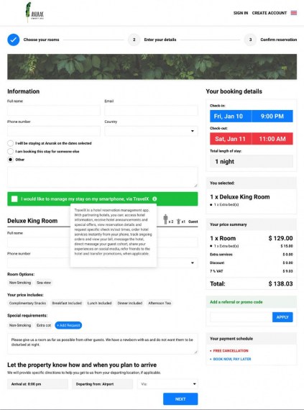Click the blue checkmark step icon
This screenshot has width=304, height=410.
click(14, 40)
